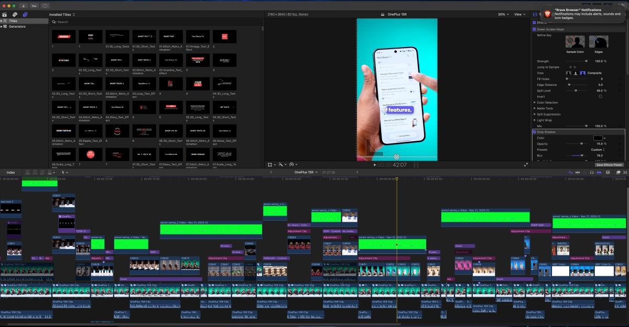Open the retime speedometer dropdown
Image resolution: width=629 pixels, height=327 pixels.
293,164
